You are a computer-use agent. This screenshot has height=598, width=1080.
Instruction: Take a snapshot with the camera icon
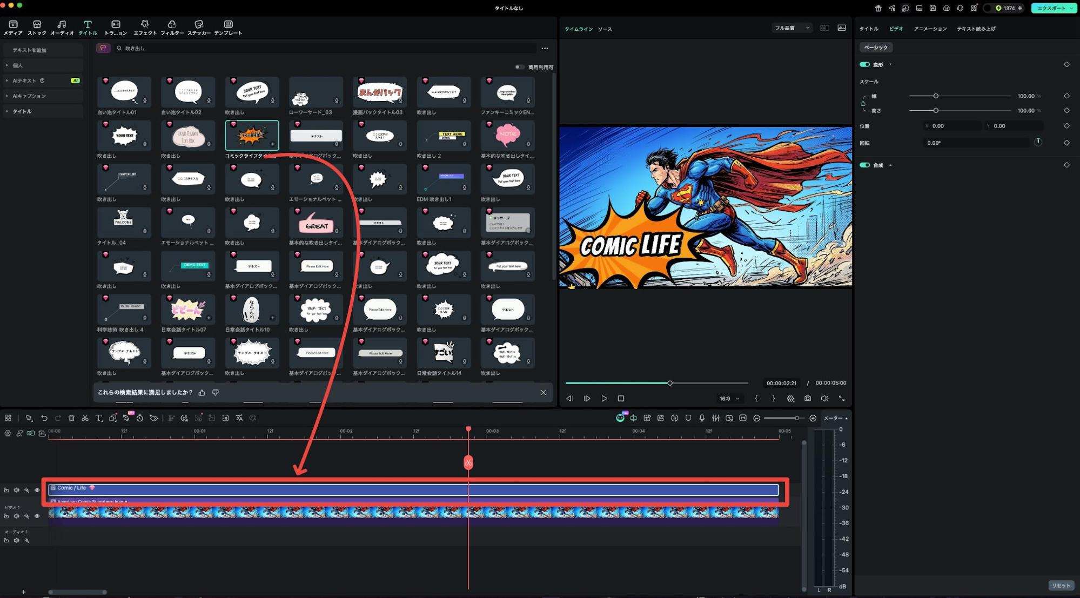pyautogui.click(x=807, y=399)
